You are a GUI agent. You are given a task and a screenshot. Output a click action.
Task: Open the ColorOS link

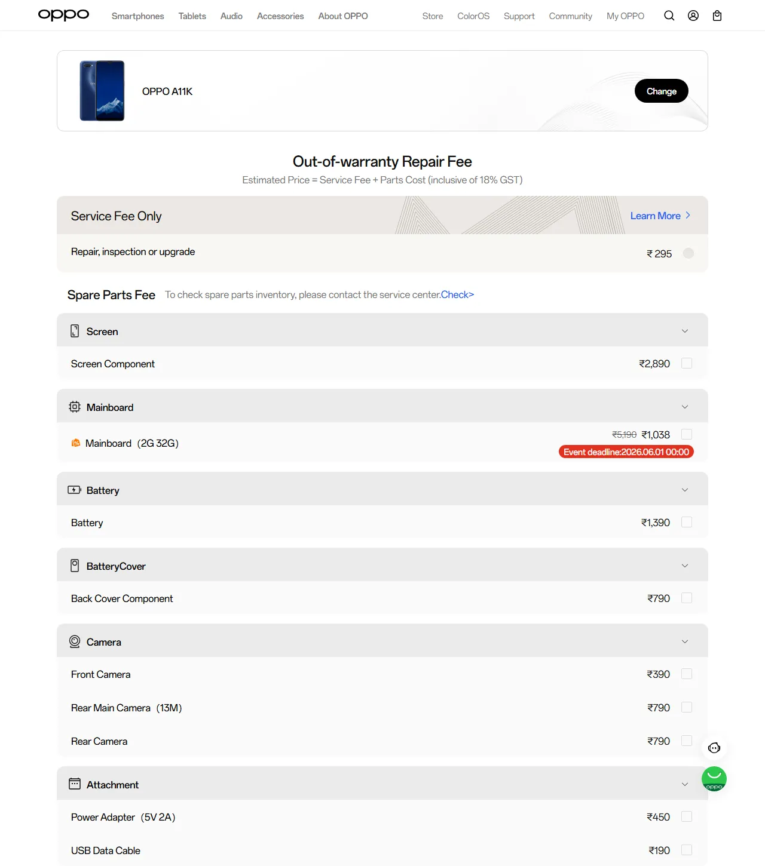pos(473,16)
